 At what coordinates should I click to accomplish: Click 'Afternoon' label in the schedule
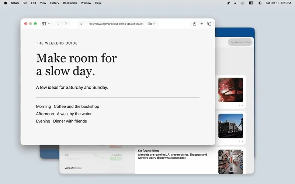pyautogui.click(x=45, y=114)
